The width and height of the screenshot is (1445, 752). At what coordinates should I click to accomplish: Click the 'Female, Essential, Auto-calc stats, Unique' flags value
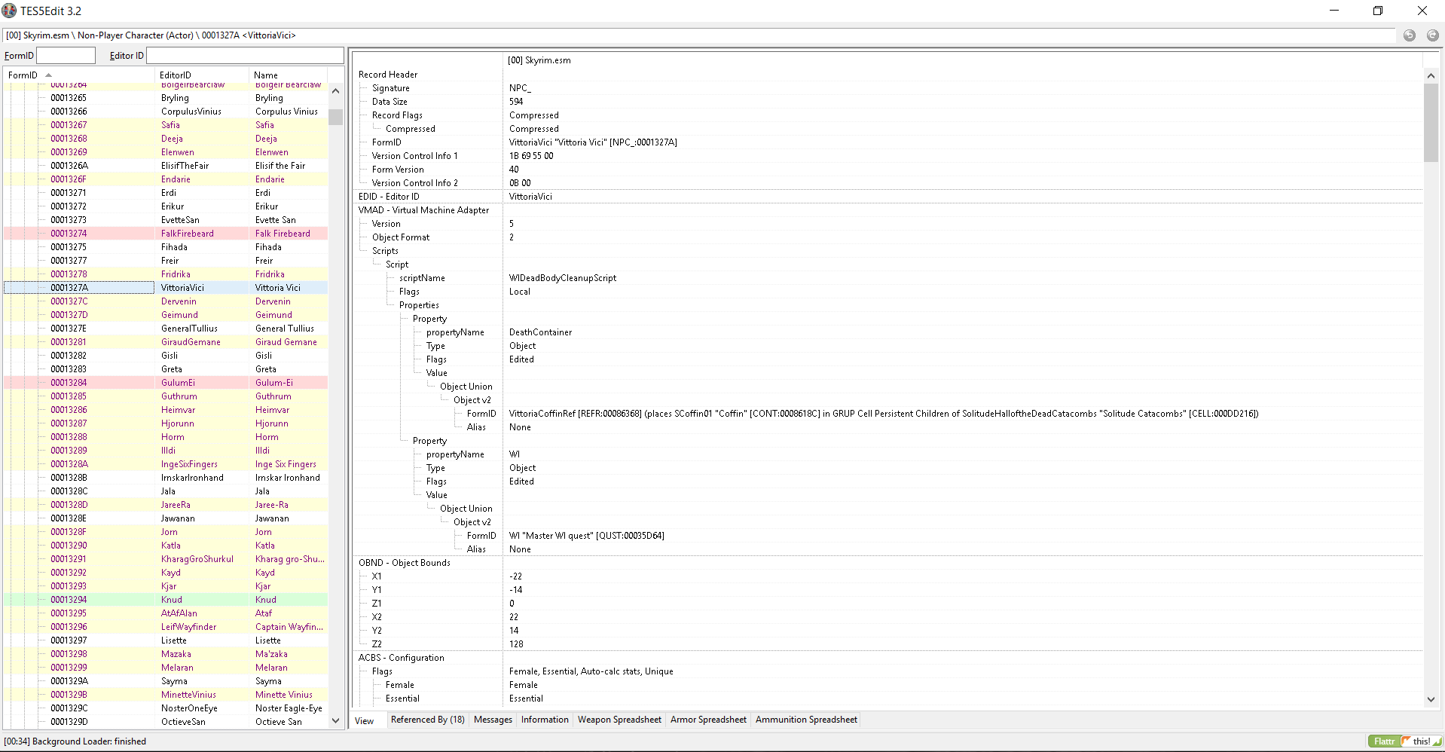[x=591, y=671]
